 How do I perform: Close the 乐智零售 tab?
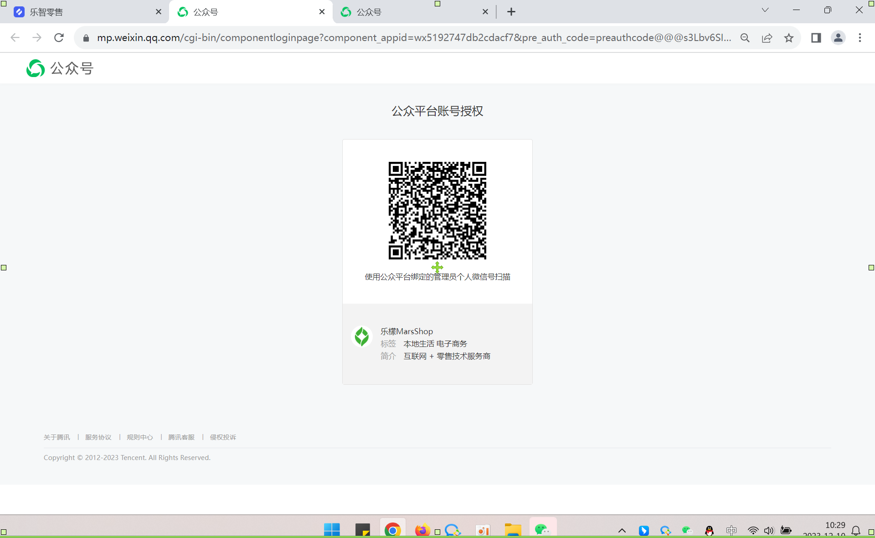159,12
